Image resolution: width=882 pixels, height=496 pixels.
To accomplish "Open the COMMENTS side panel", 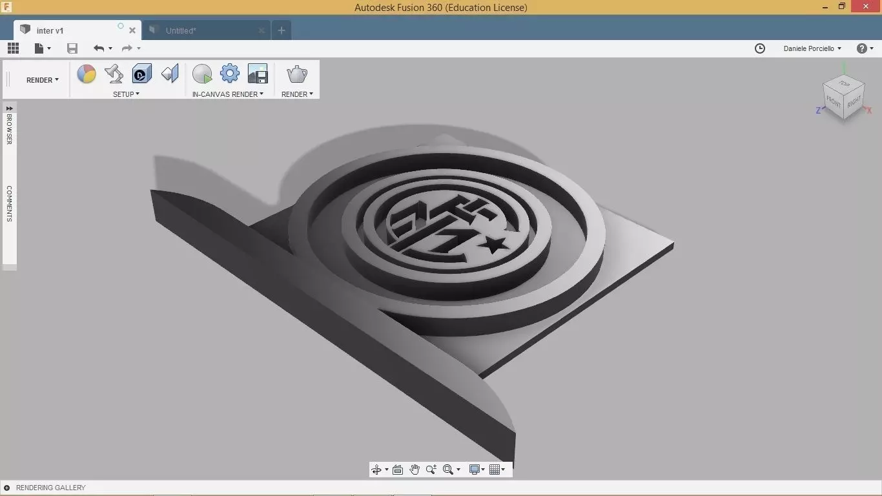I will pyautogui.click(x=10, y=204).
